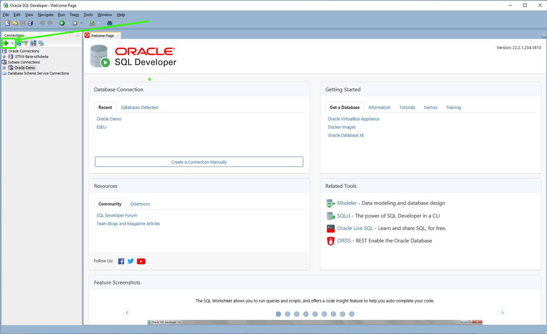This screenshot has height=334, width=547.
Task: Select the last carousel dot under Feature Screenshots
Action: (352, 314)
